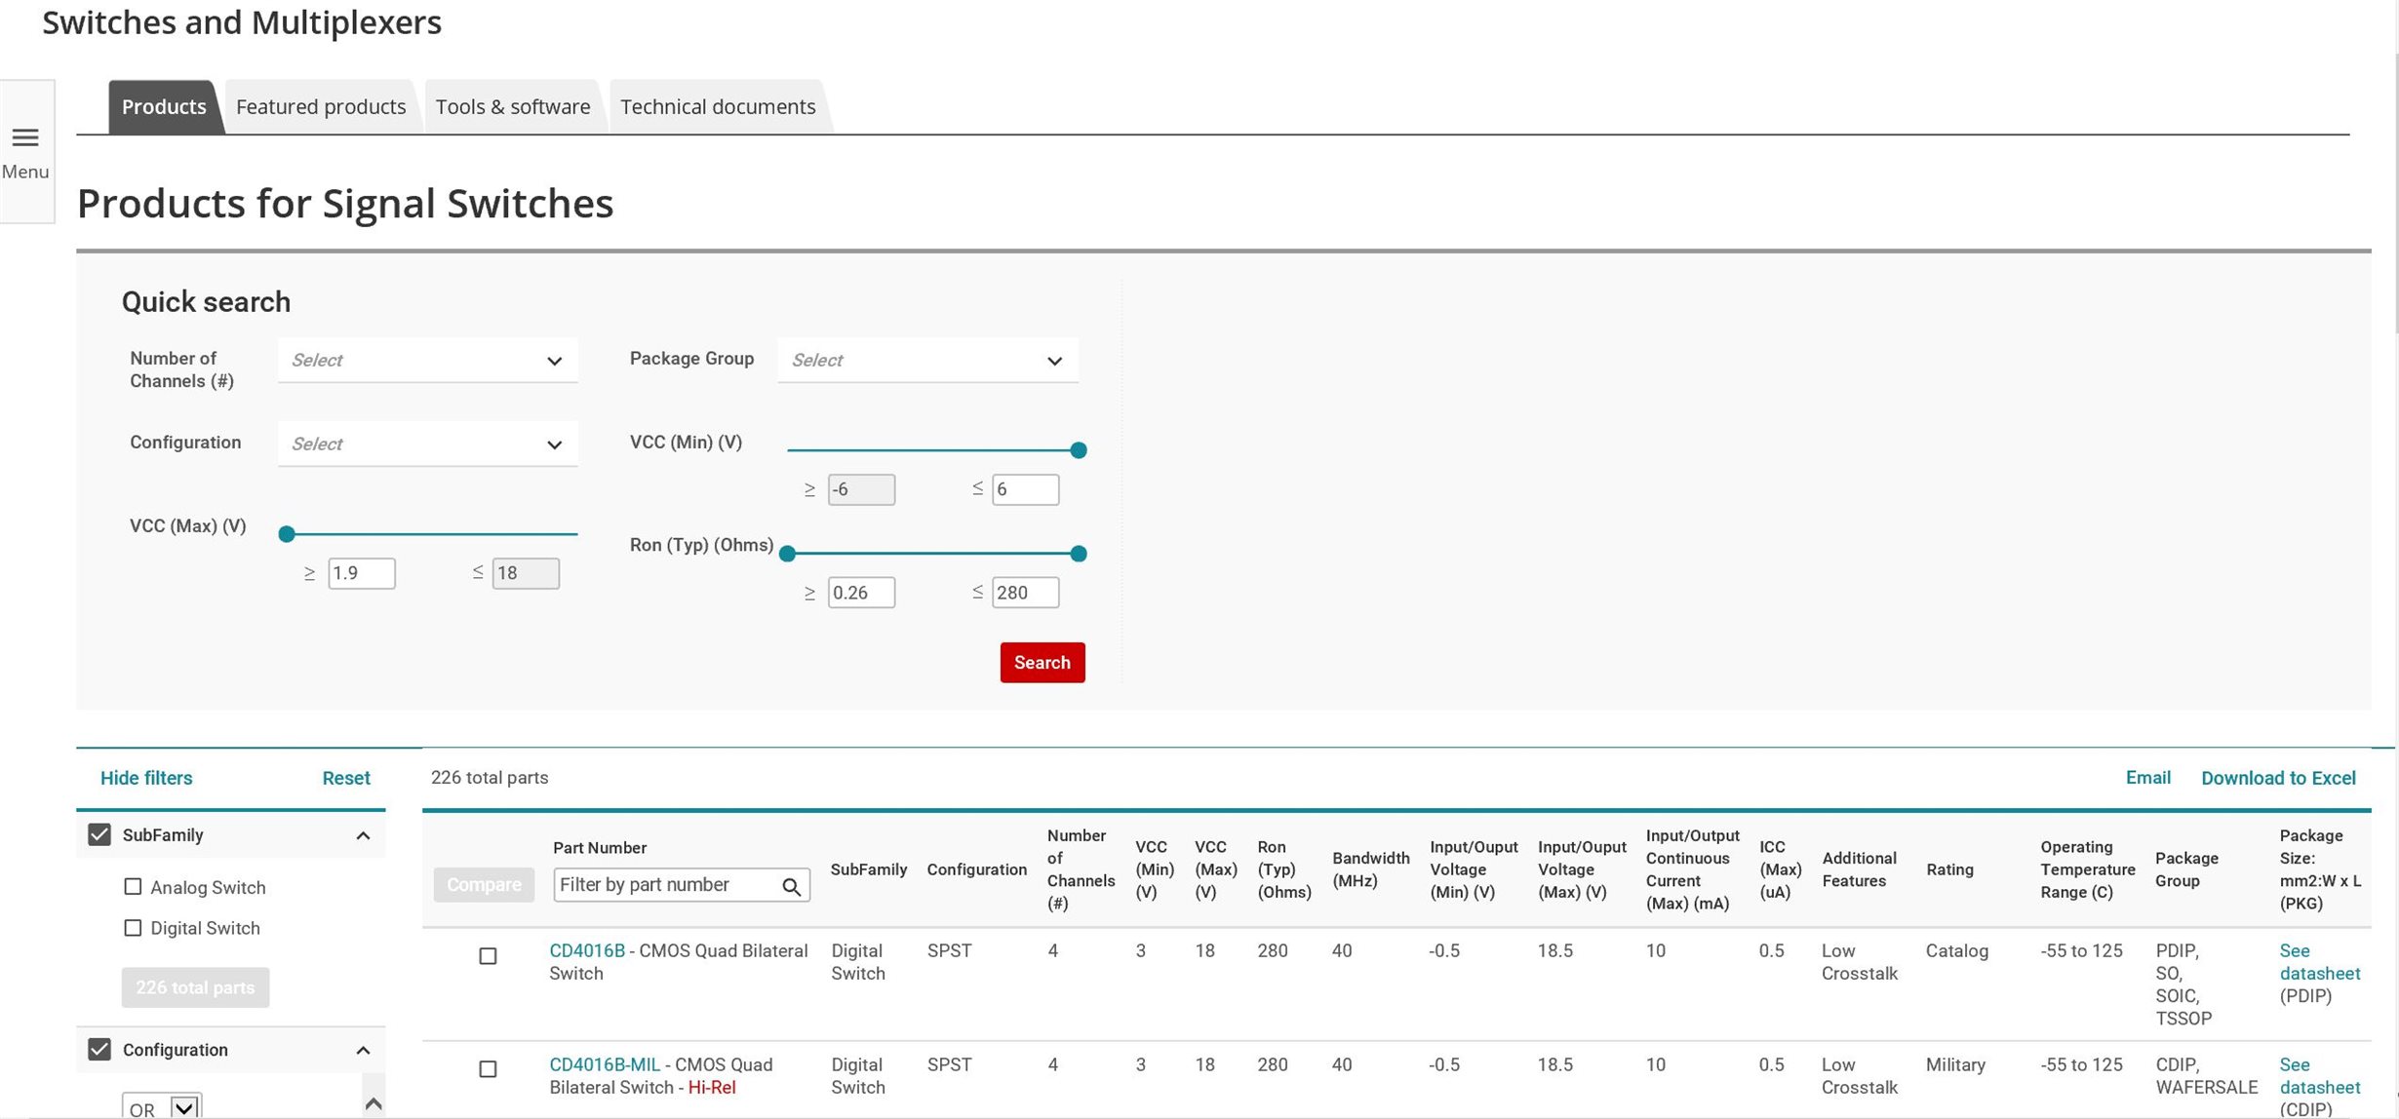The width and height of the screenshot is (2399, 1119).
Task: Open the CD4016B part link
Action: pos(587,950)
